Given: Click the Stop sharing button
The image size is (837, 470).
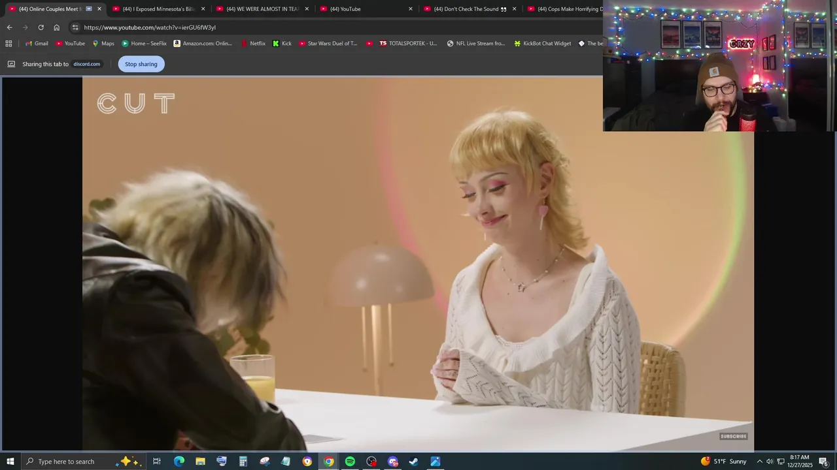Looking at the screenshot, I should point(141,64).
